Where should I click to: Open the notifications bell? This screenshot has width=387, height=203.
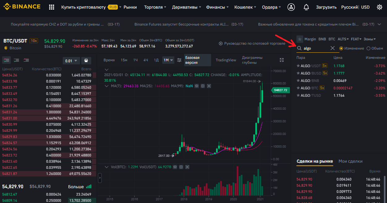click(306, 7)
